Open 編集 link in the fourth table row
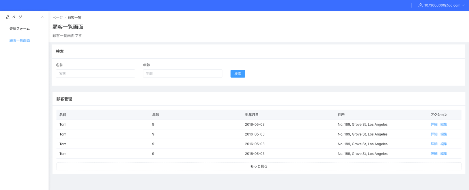Viewport: 469px width, 190px height. point(444,154)
